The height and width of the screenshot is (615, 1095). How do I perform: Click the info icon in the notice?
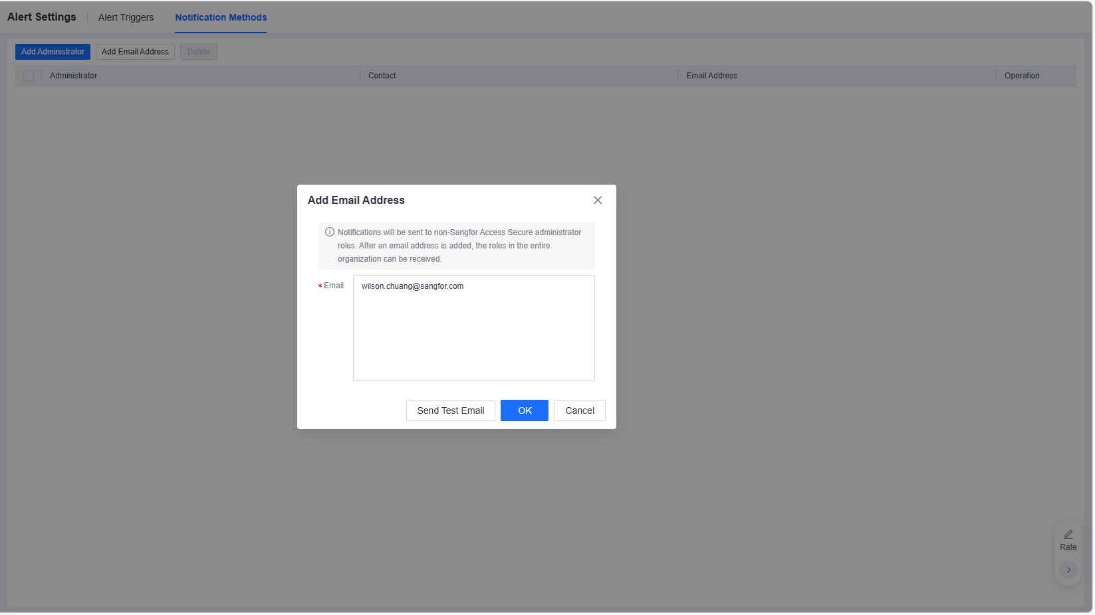click(330, 232)
